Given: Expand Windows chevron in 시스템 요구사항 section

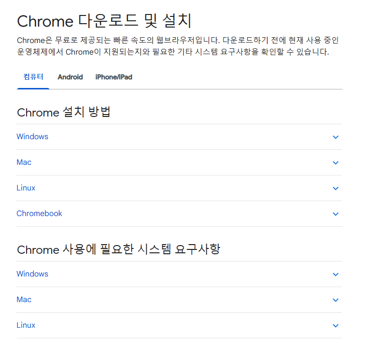Looking at the screenshot, I should [336, 274].
